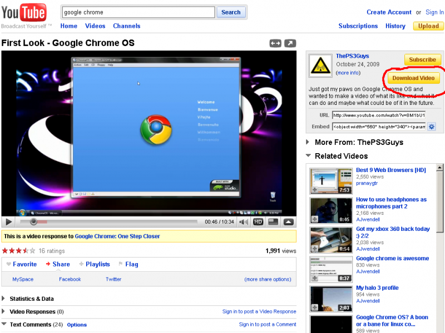Customize embed options gear icon
The height and width of the screenshot is (333, 445).
432,127
